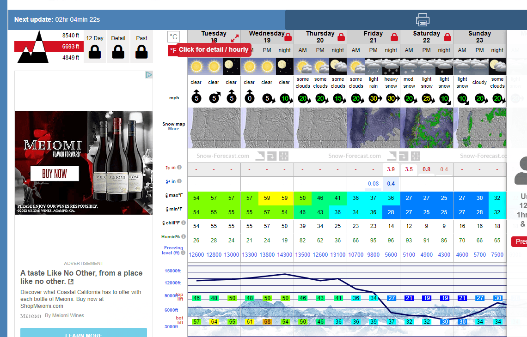
Task: Click Friday night heavy snow icon
Action: pyautogui.click(x=391, y=66)
